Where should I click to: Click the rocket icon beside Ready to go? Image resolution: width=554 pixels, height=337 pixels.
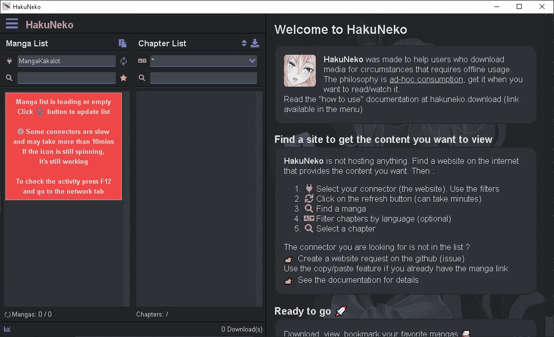(x=341, y=311)
